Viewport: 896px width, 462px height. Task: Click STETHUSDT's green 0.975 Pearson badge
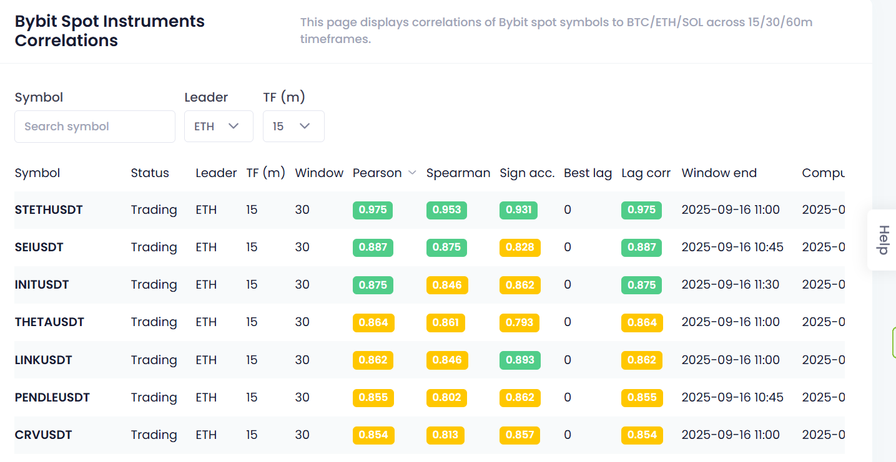click(x=373, y=210)
